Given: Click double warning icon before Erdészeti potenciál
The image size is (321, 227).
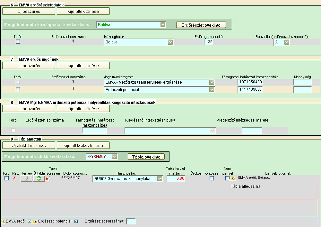Looking at the screenshot, I should click(x=34, y=222).
